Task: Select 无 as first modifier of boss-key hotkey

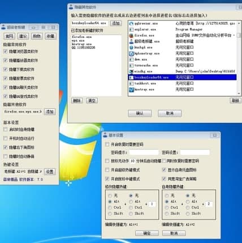Action: point(110,195)
